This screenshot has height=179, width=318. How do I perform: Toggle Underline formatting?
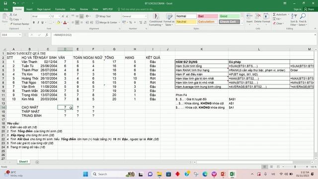(x=42, y=22)
